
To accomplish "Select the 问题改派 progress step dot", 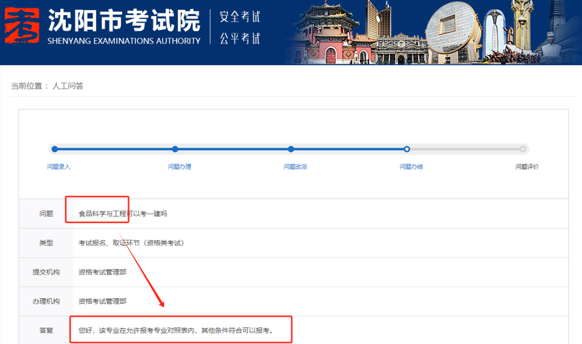I will click(291, 149).
